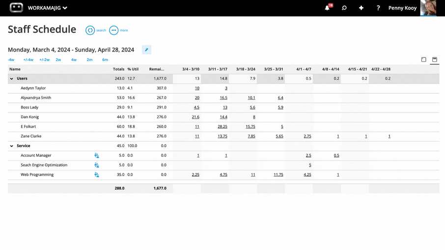
Task: Select the 2m range link
Action: 89,59
